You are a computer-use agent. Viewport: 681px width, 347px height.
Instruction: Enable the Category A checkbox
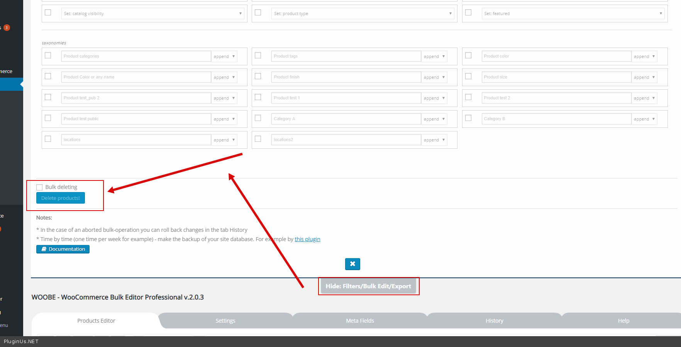[258, 118]
